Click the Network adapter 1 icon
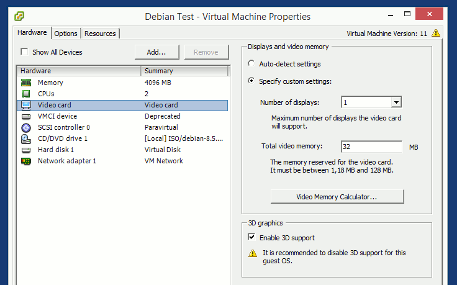Screen dimensions: 457x285 coord(26,161)
